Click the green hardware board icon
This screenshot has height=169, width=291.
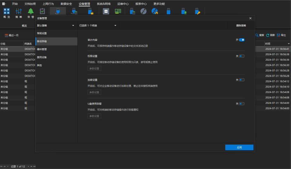coord(118,11)
